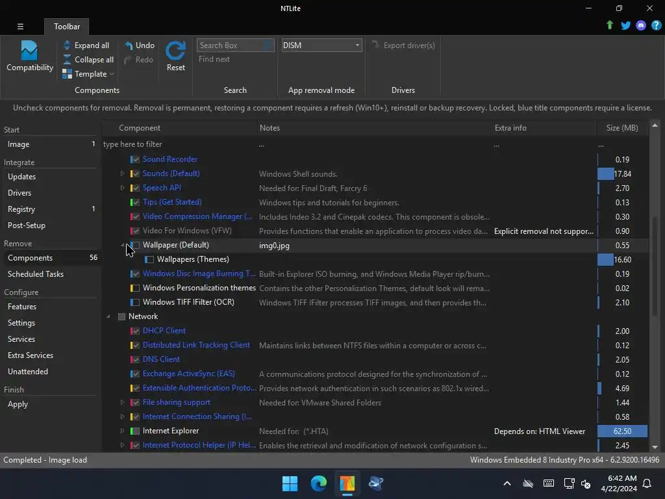Open Unattended page
The height and width of the screenshot is (499, 665).
pyautogui.click(x=51, y=371)
